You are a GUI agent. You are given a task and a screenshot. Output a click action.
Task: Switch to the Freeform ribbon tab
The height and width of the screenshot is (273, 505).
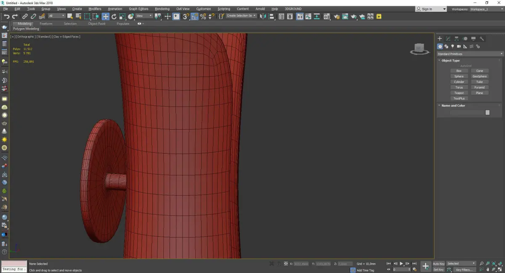[x=46, y=24]
